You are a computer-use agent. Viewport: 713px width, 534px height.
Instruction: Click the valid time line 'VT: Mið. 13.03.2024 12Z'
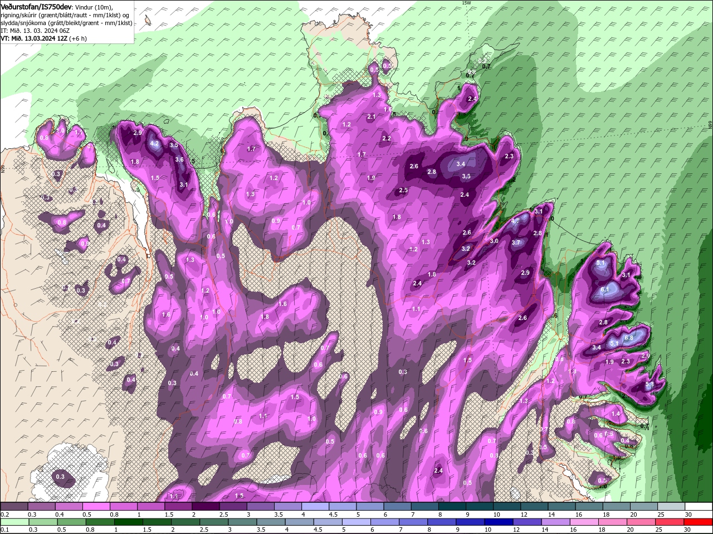click(34, 39)
